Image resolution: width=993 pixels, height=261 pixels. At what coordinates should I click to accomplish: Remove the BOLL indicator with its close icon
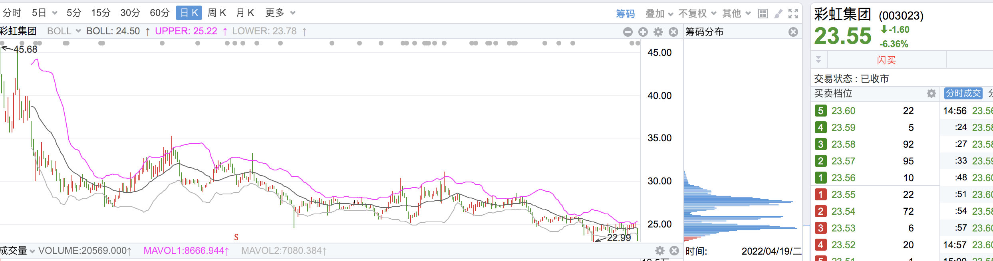tap(673, 32)
